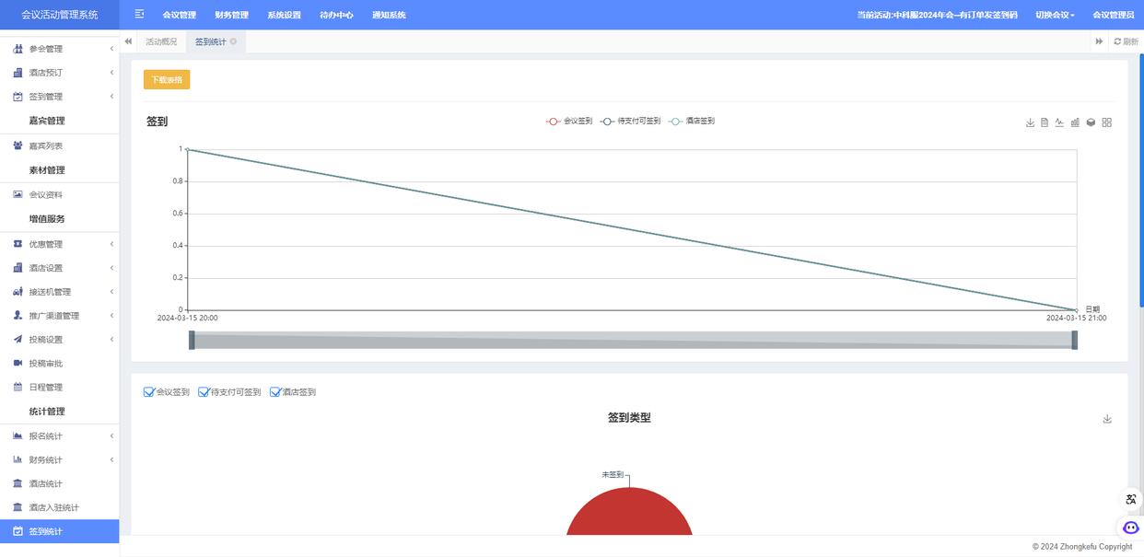Toggle 会议签到 series in chart legend
Image resolution: width=1144 pixels, height=557 pixels.
tap(569, 122)
